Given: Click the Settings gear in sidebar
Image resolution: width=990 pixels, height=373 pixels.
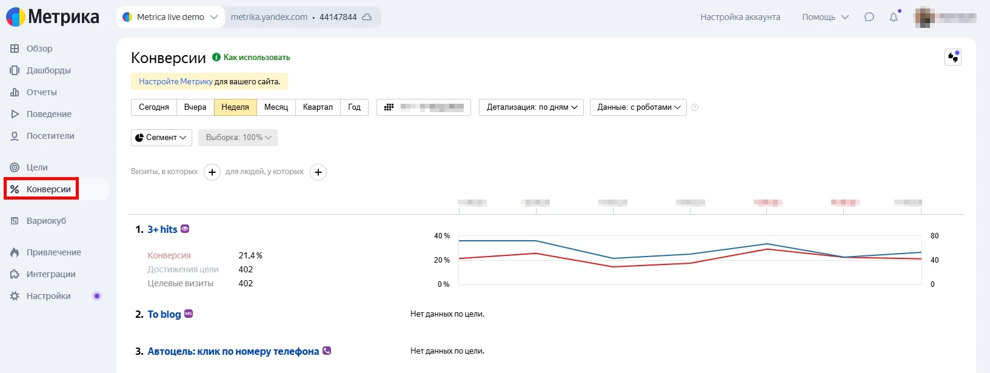Looking at the screenshot, I should click(15, 296).
